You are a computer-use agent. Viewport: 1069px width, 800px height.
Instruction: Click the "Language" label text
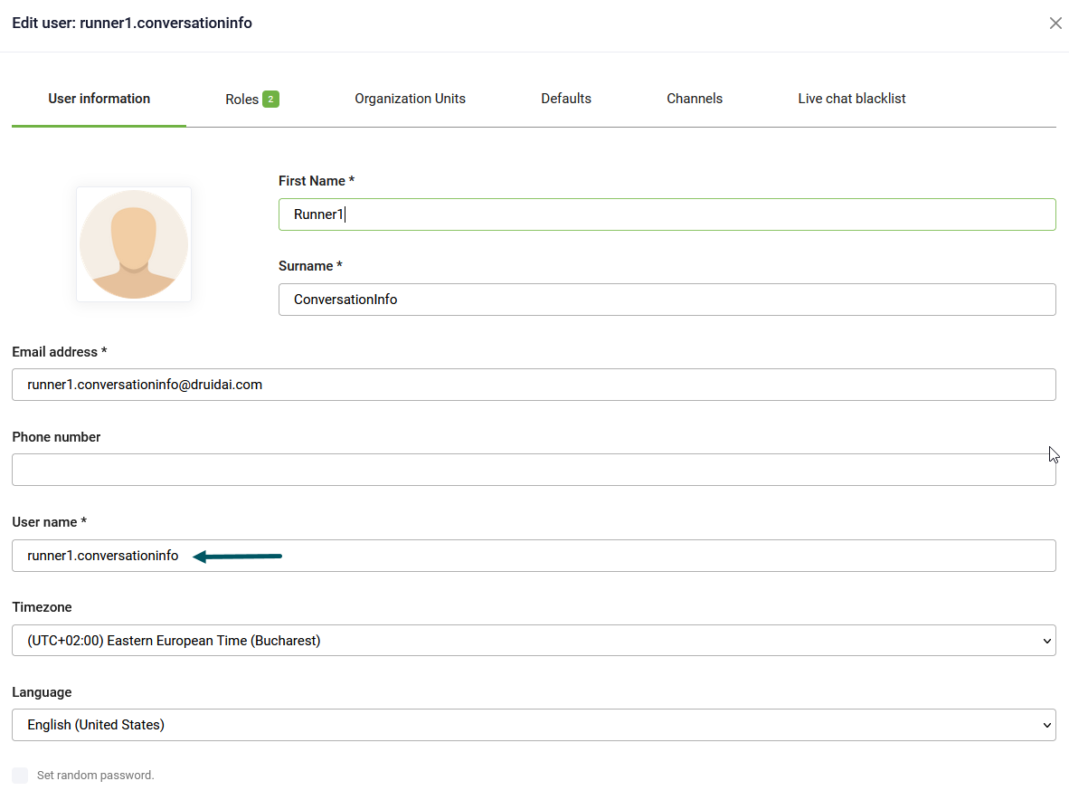click(42, 692)
